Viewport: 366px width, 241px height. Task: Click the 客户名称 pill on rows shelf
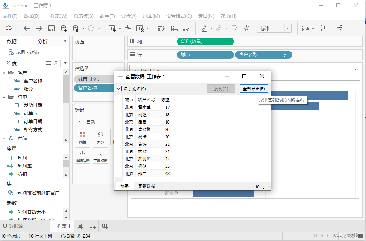[x=264, y=55]
